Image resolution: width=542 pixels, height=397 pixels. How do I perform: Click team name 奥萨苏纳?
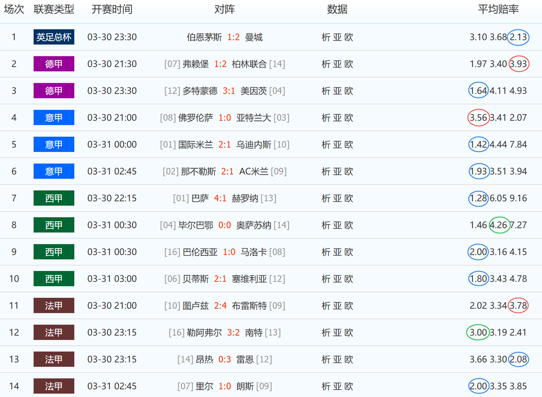[254, 225]
